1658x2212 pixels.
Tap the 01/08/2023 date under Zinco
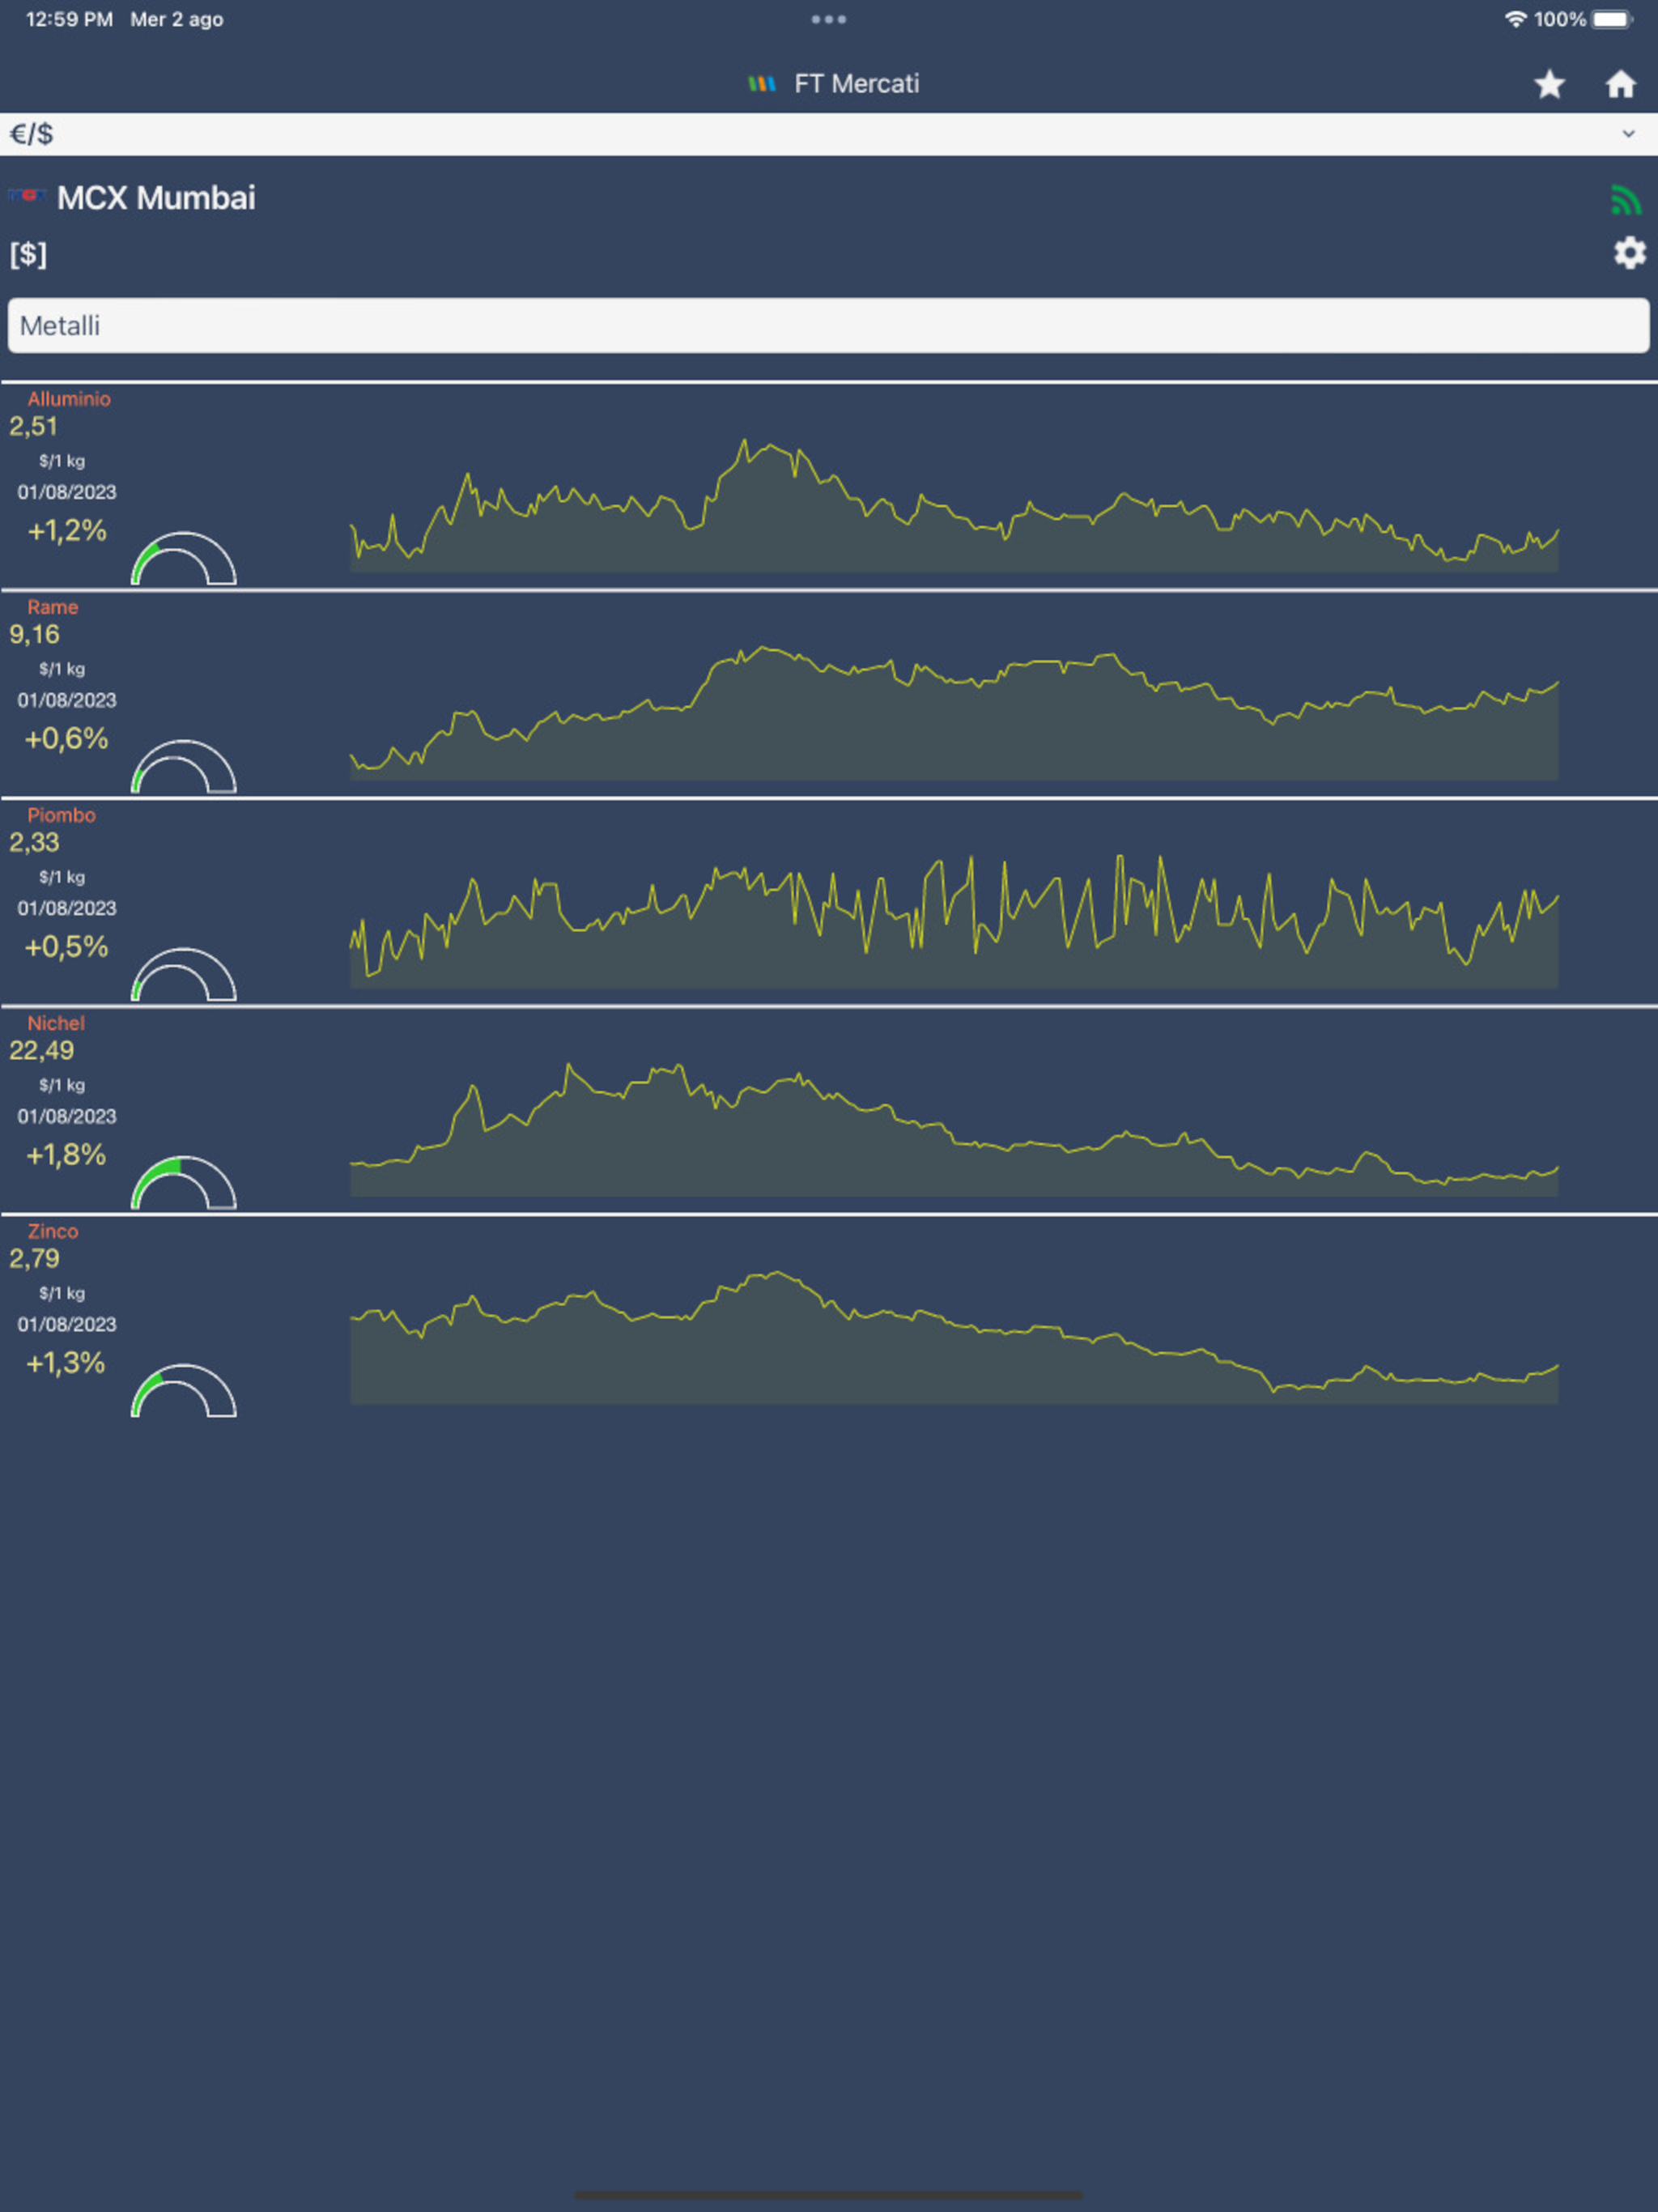click(x=67, y=1324)
